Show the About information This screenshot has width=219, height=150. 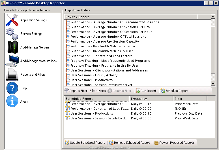point(24,102)
